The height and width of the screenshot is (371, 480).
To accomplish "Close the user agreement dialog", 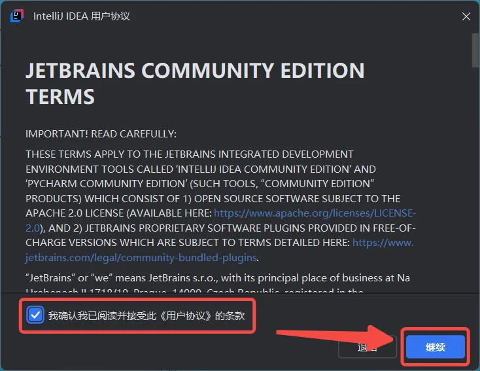I will (466, 16).
